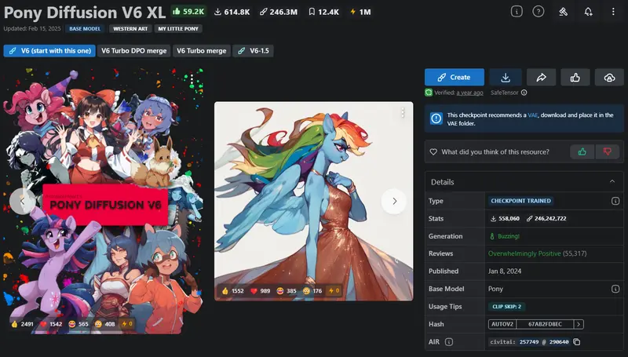Click thumbs-up 2491 on cover image
Viewport: 628px width, 357px height.
(22, 324)
